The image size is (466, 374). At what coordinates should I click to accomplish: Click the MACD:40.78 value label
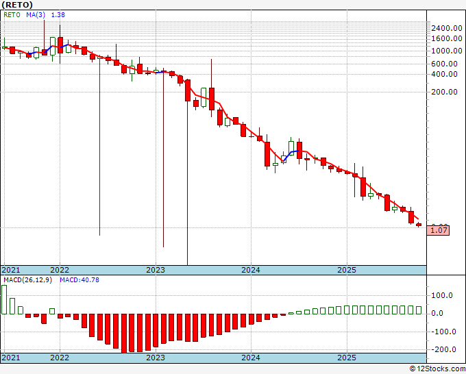(79, 280)
